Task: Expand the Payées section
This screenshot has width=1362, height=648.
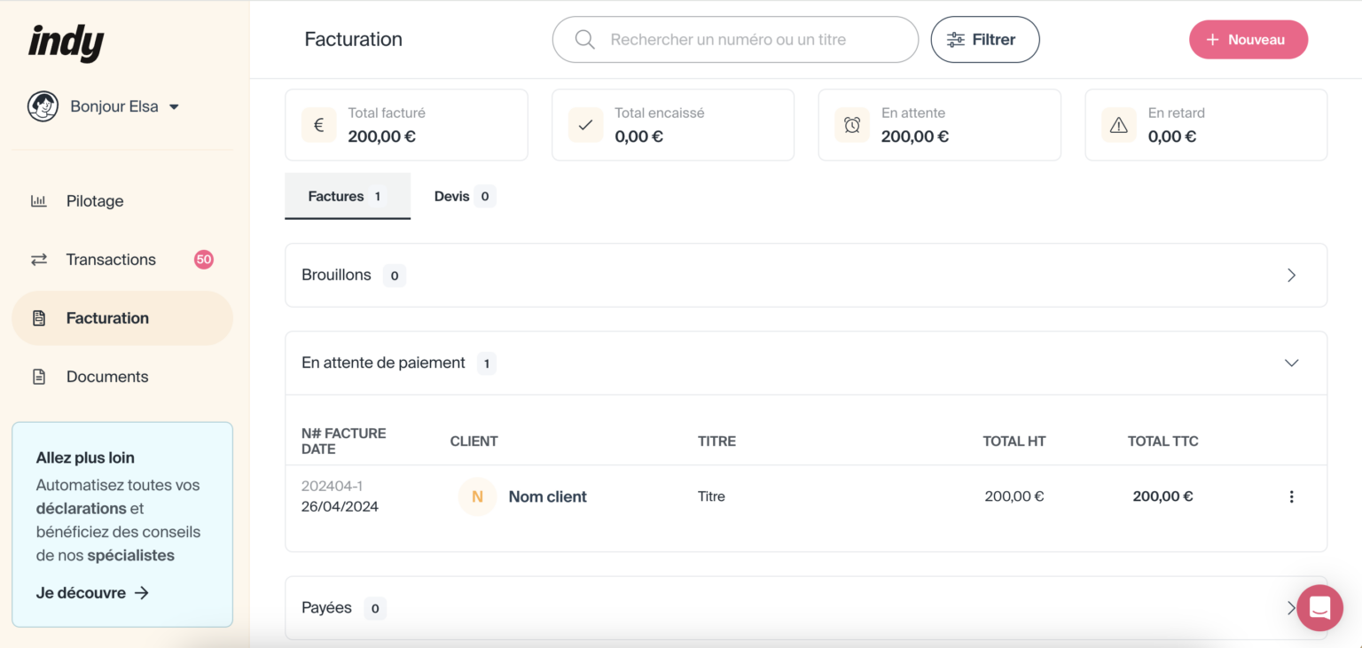Action: pos(1292,607)
